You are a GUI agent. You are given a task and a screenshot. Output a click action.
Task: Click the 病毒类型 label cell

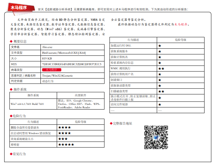(x=25, y=70)
